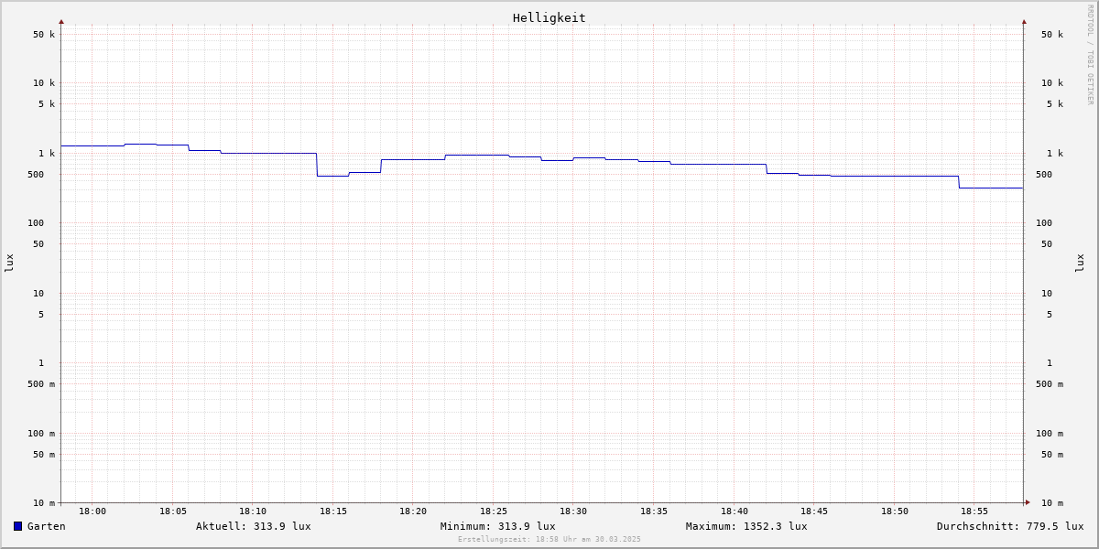Click the left axis 5 k label
Viewport: 1099px width, 549px height.
[x=47, y=104]
